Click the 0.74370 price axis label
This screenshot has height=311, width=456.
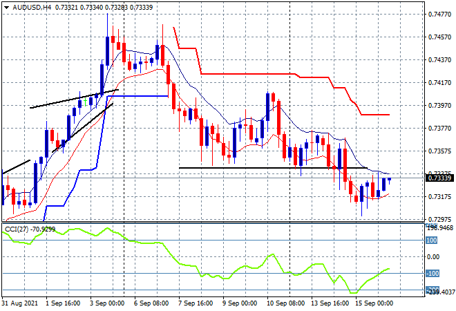click(x=439, y=59)
